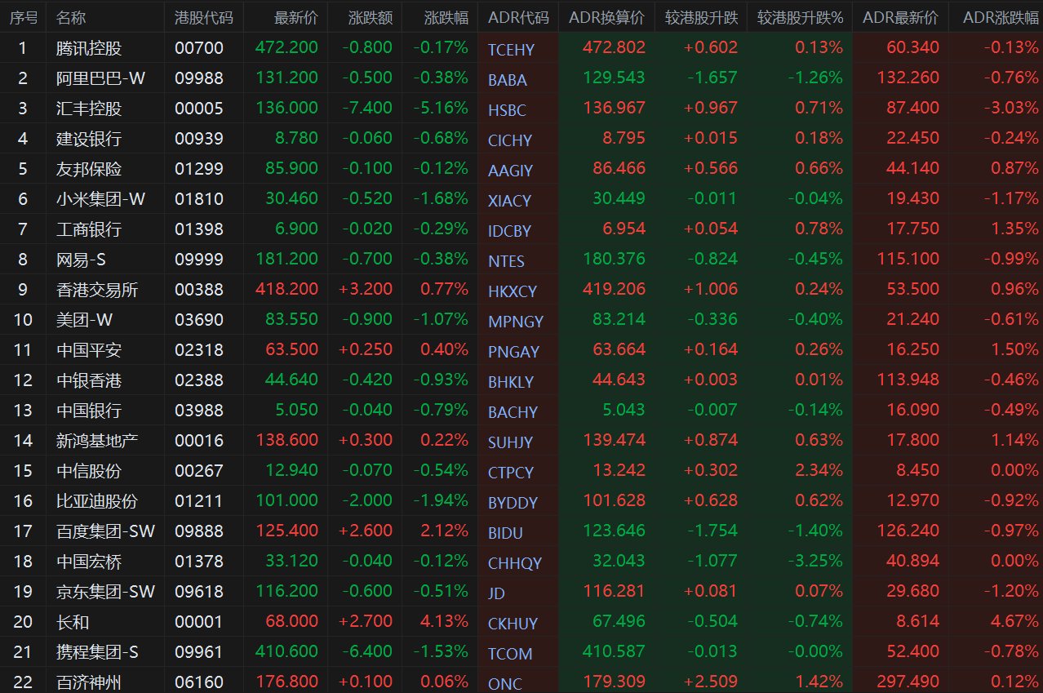Sort by the 涨跌幅 column header
Viewport: 1043px width, 693px height.
pos(446,17)
